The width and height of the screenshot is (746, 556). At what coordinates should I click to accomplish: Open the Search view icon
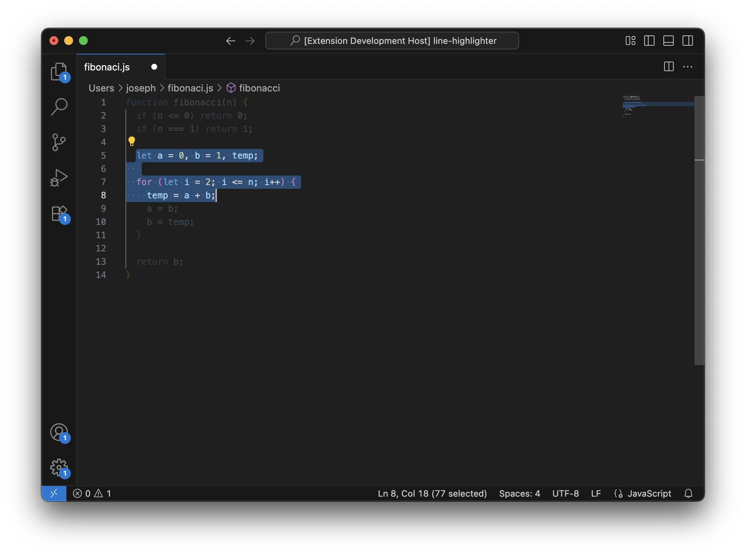click(59, 107)
